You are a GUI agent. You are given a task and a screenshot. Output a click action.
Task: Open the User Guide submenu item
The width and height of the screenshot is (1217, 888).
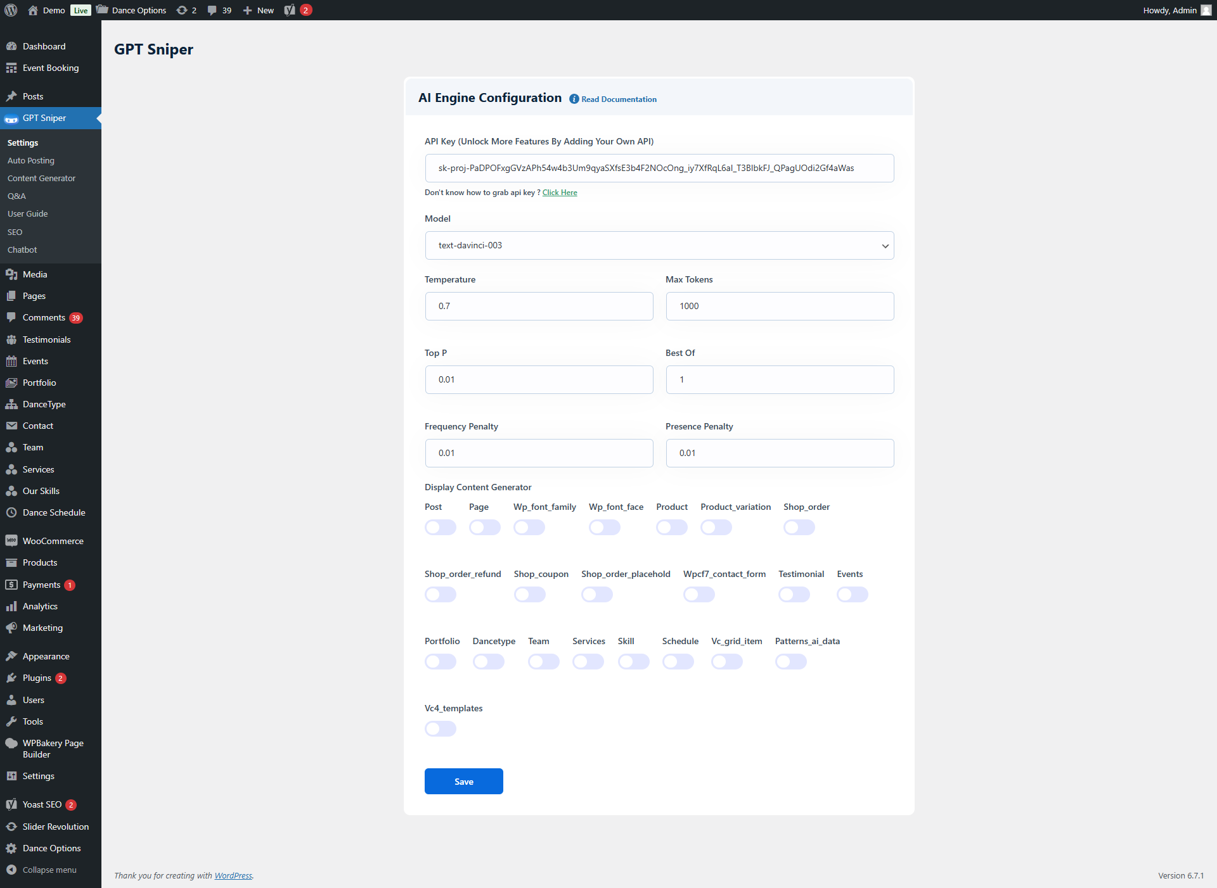[27, 213]
